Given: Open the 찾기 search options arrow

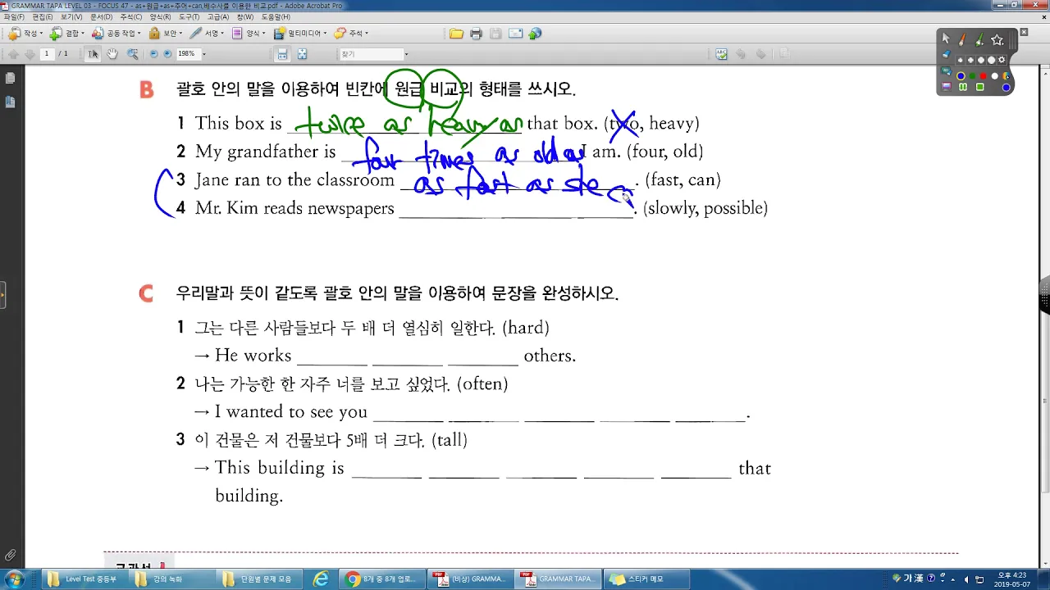Looking at the screenshot, I should pos(406,54).
